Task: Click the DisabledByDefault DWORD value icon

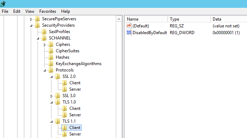Action: coord(129,32)
